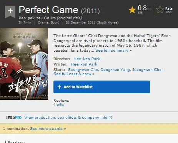Open director Hee-kon Park's page

(x=87, y=59)
